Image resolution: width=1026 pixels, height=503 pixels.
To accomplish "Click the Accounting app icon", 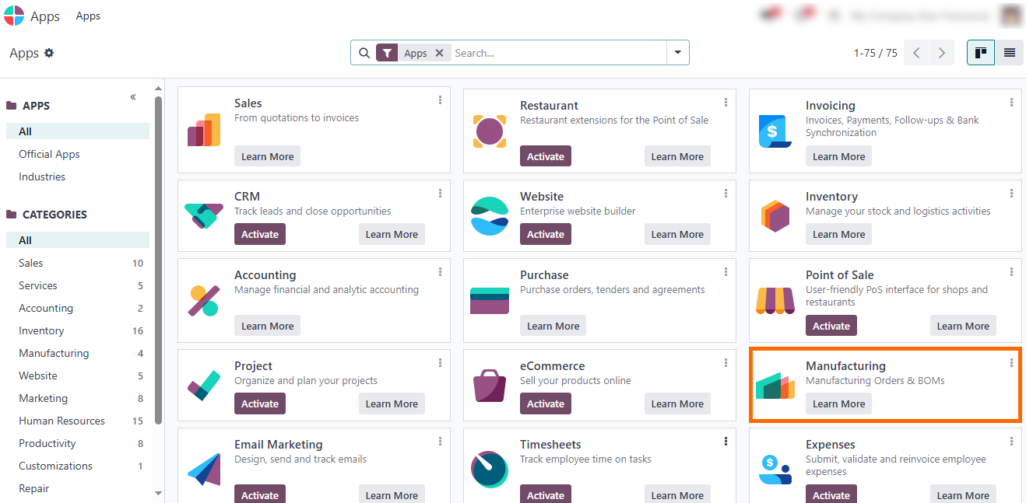I will click(x=204, y=301).
